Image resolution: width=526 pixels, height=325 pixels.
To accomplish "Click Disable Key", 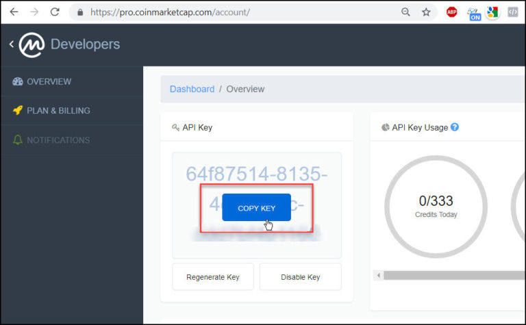I will [x=300, y=276].
